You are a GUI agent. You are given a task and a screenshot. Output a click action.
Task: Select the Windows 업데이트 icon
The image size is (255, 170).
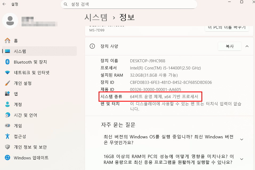[x=7, y=157]
